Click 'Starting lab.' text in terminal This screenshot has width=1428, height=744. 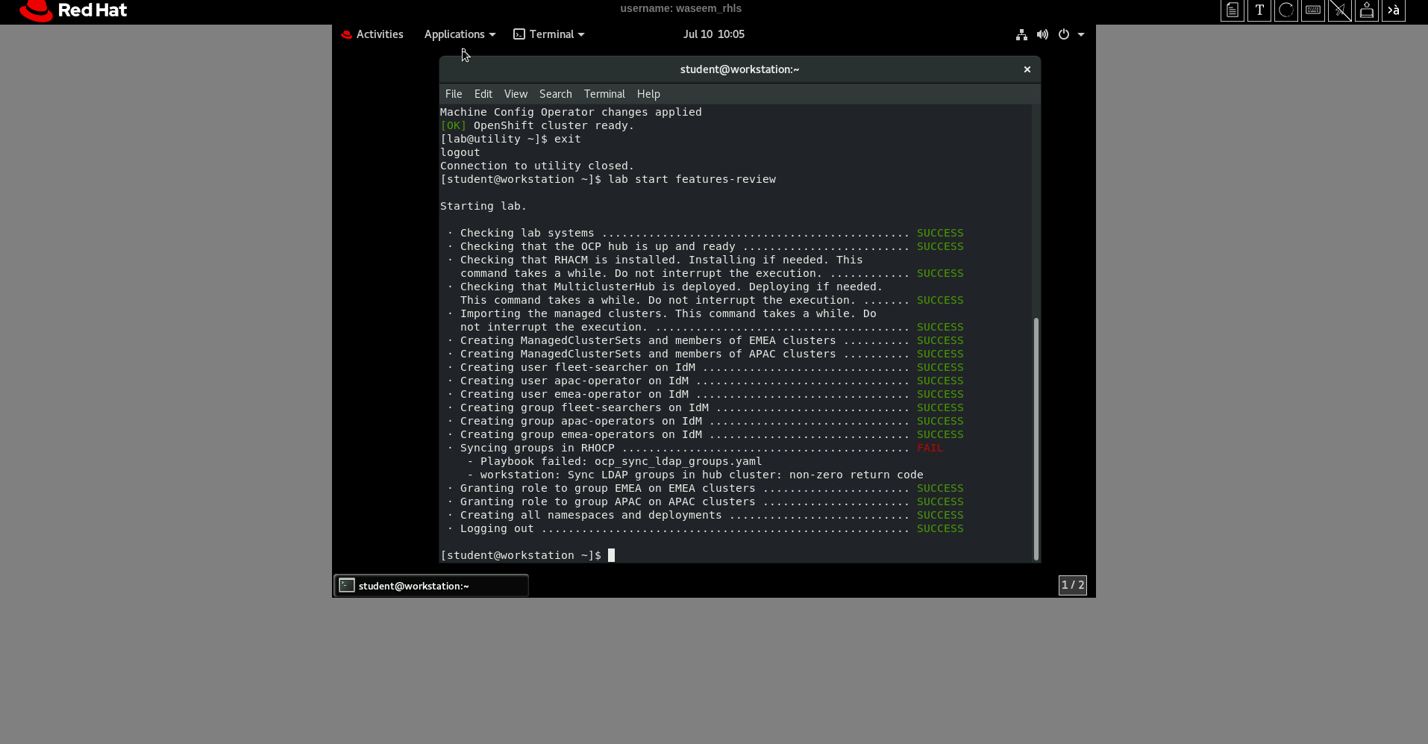tap(483, 206)
